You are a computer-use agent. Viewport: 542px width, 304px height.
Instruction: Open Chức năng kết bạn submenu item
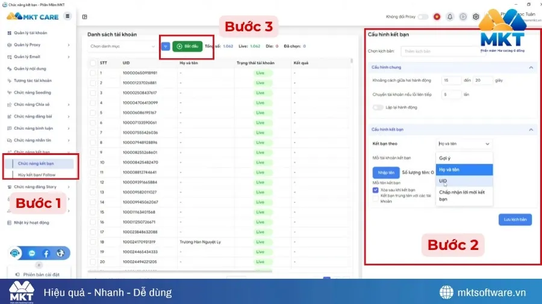(x=39, y=164)
